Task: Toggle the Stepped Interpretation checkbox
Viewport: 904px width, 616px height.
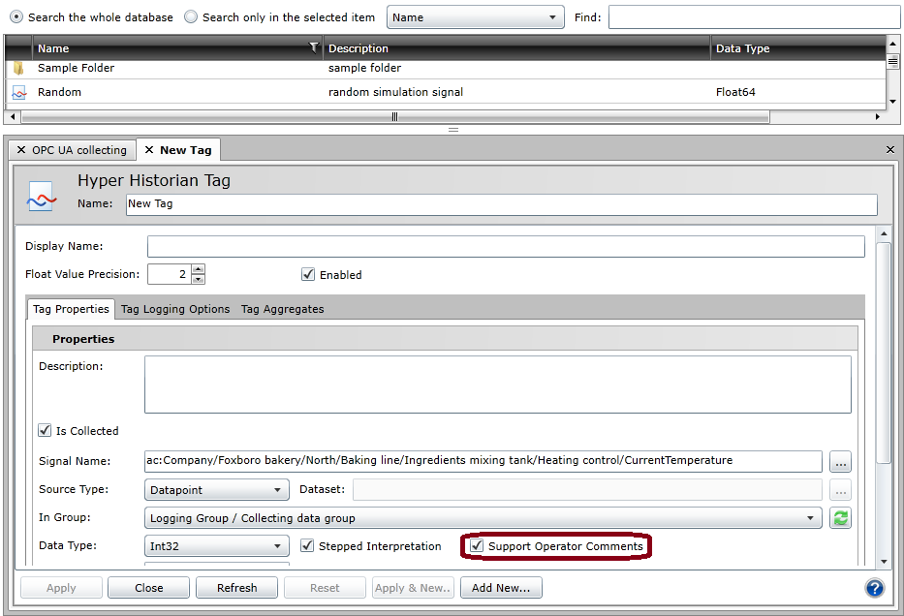Action: (308, 546)
